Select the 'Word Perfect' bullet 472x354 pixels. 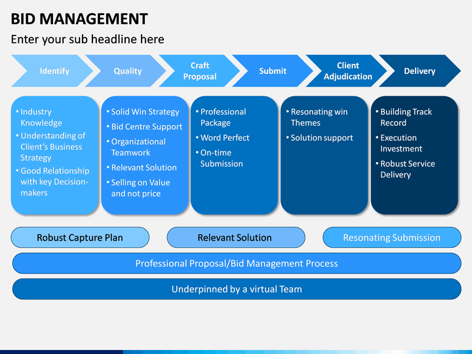coord(223,138)
